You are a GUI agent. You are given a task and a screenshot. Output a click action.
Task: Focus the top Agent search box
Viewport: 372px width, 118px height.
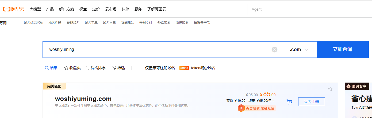(309, 9)
